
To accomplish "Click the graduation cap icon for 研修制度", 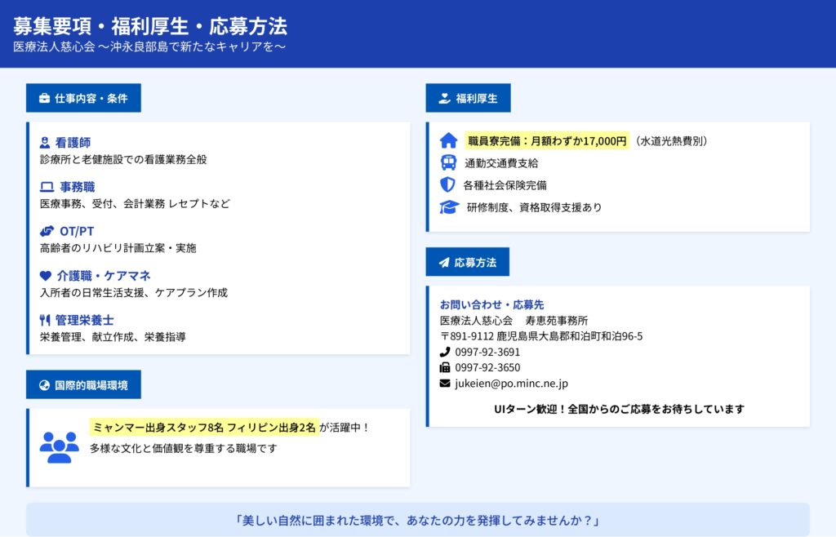I will click(449, 207).
